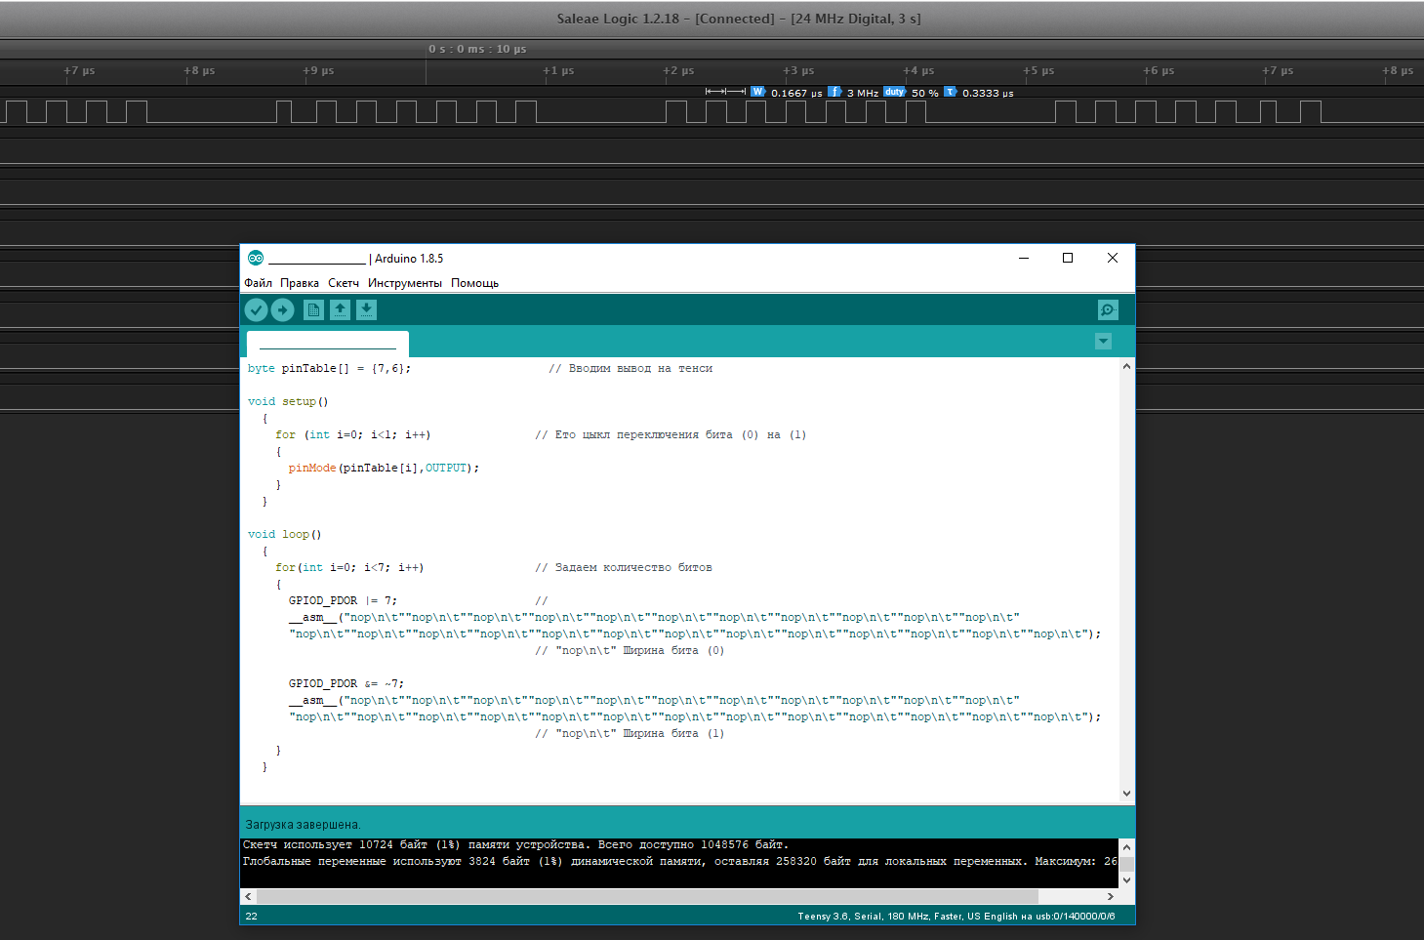Click the 'void loop()' line in editor

[x=284, y=535]
